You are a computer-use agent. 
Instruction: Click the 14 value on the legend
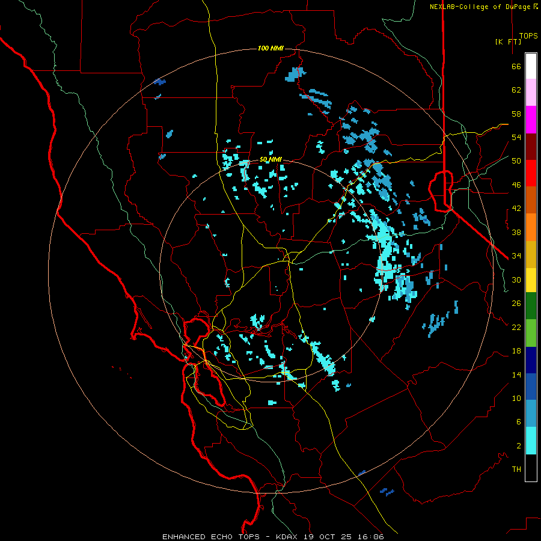516,374
